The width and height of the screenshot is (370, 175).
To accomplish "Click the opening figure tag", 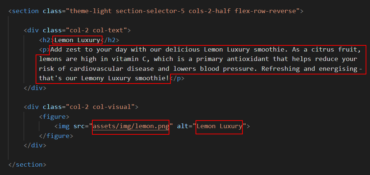I will pyautogui.click(x=54, y=117).
